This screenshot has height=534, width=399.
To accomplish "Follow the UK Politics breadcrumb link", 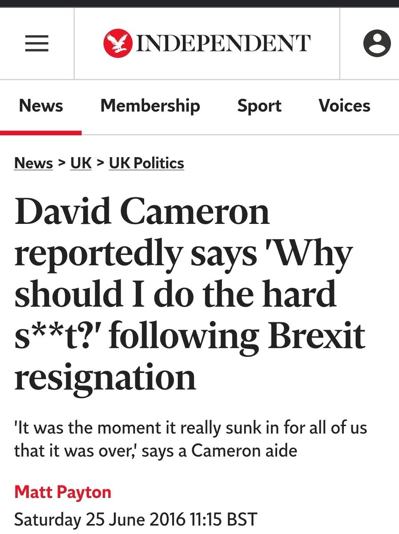I will 146,163.
